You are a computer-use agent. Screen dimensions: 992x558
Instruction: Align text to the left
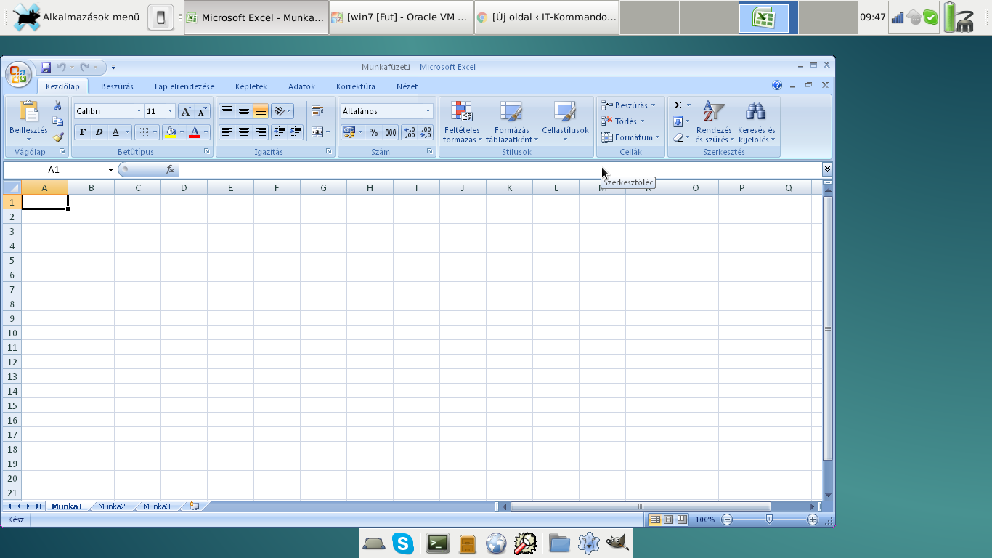227,132
